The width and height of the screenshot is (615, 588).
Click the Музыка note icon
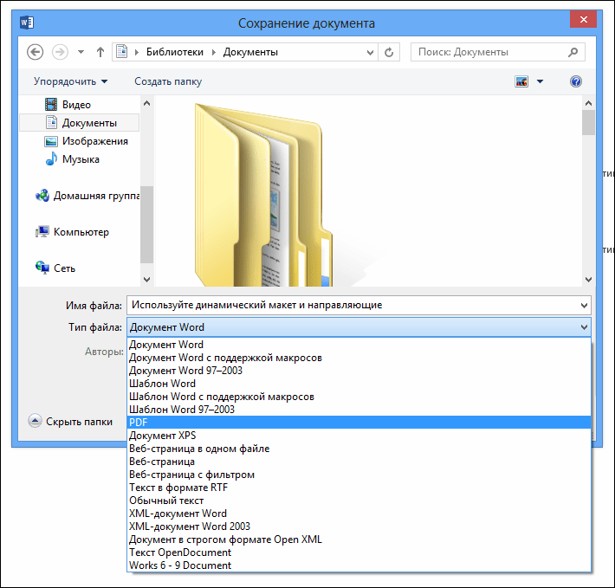tap(51, 158)
